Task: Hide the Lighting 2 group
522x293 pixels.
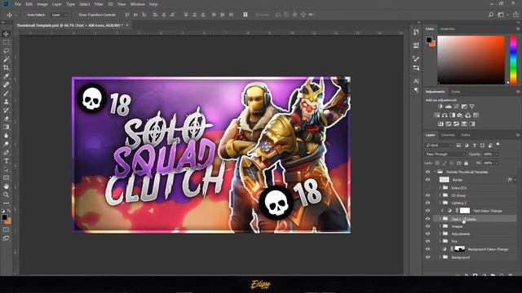Action: (x=427, y=203)
